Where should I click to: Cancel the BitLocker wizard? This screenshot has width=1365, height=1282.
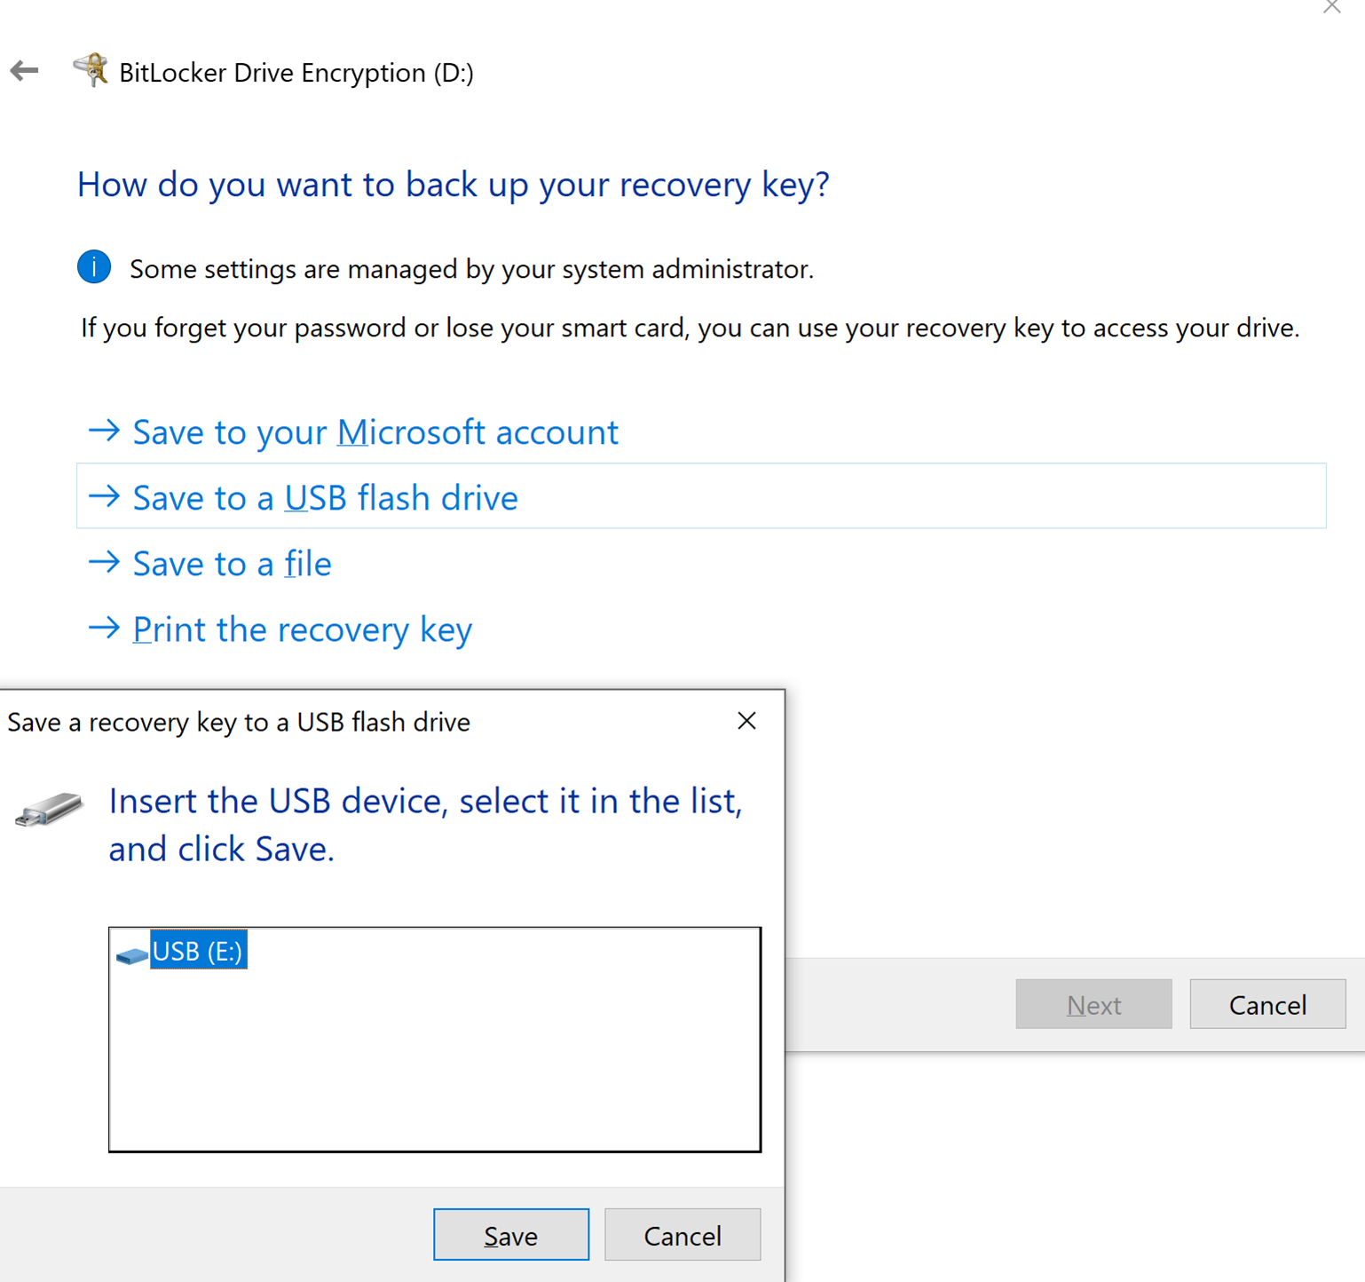[x=1266, y=1004]
